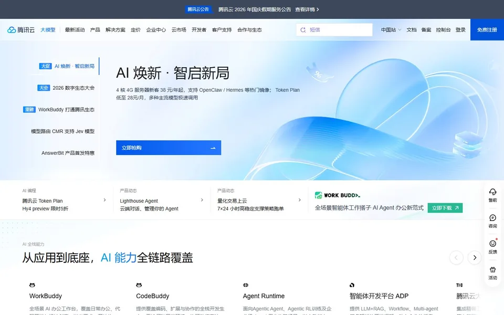The image size is (504, 315).
Task: Open the 备案 link
Action: pyautogui.click(x=426, y=30)
